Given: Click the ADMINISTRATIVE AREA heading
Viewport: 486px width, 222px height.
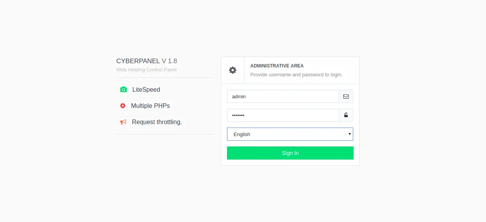Looking at the screenshot, I should click(x=277, y=66).
